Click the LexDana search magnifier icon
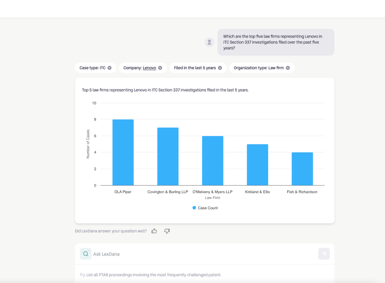This screenshot has width=385, height=283. click(86, 254)
